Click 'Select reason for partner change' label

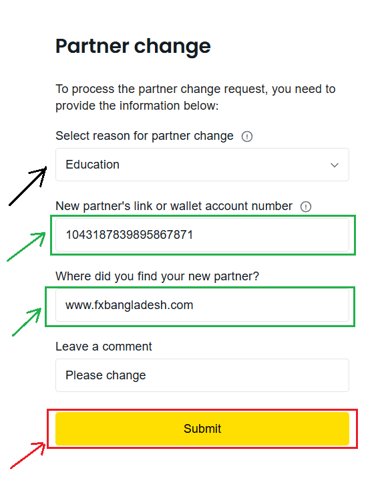(x=144, y=136)
